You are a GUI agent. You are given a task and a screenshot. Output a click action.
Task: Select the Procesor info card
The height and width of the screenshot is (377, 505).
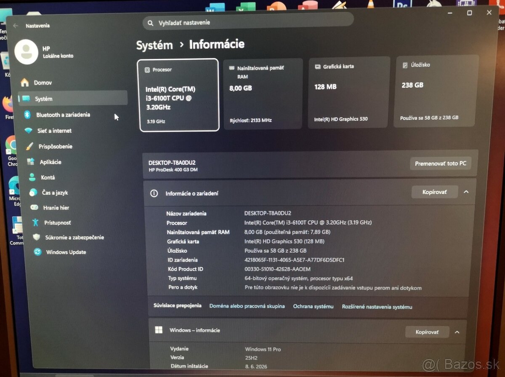tap(178, 95)
